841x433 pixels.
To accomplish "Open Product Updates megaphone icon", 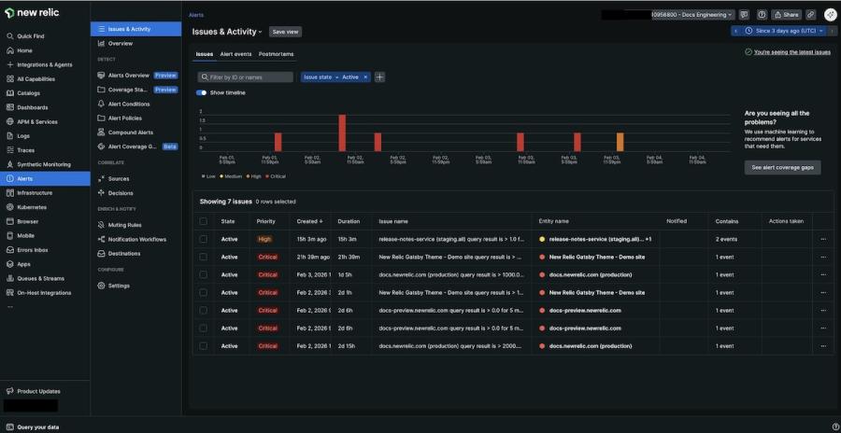I will pos(9,391).
